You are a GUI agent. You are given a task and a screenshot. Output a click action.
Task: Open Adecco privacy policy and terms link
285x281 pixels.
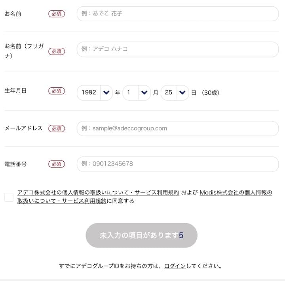point(98,193)
